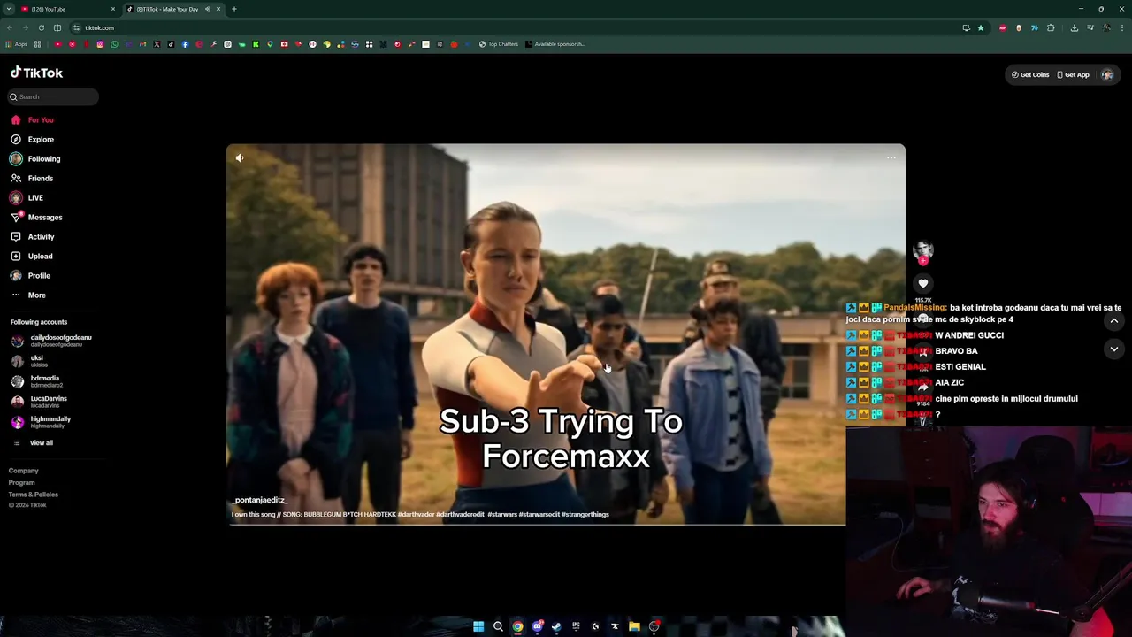Open the Company footer link
The width and height of the screenshot is (1132, 637).
pyautogui.click(x=24, y=471)
